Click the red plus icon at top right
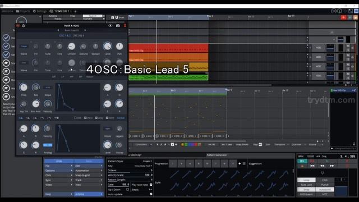The width and height of the screenshot is (359, 202). (343, 17)
